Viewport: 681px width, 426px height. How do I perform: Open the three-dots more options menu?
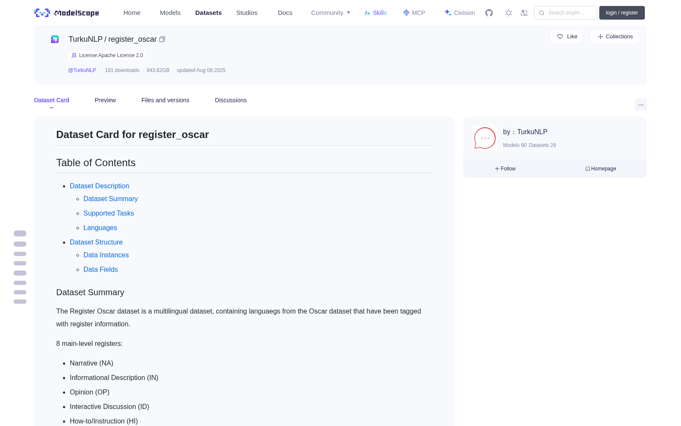click(x=641, y=104)
